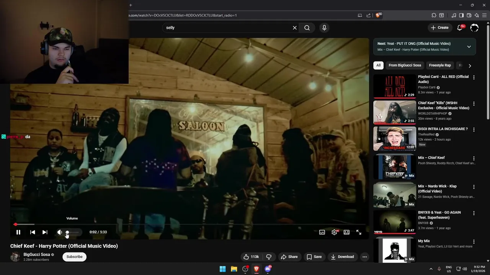The image size is (490, 275).
Task: Open options for Playboi Carti ALL RED
Action: 474,78
